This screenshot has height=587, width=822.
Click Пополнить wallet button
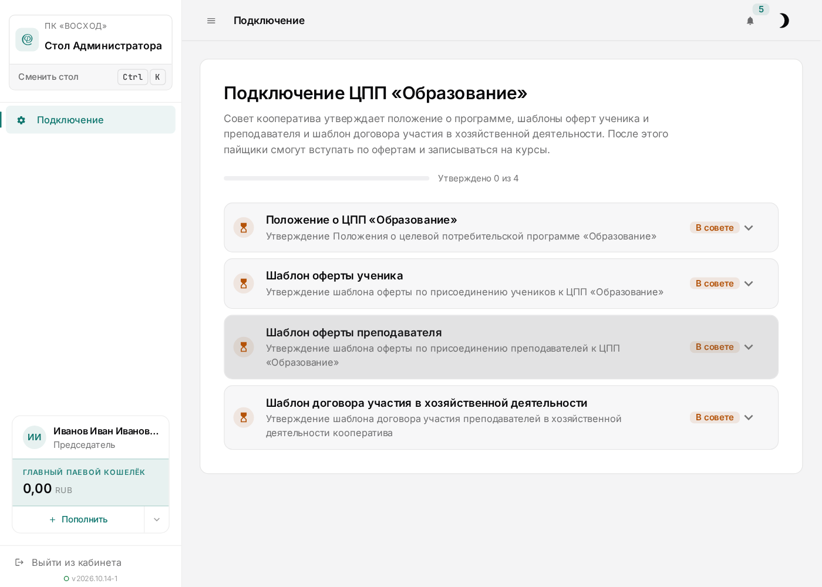click(78, 519)
